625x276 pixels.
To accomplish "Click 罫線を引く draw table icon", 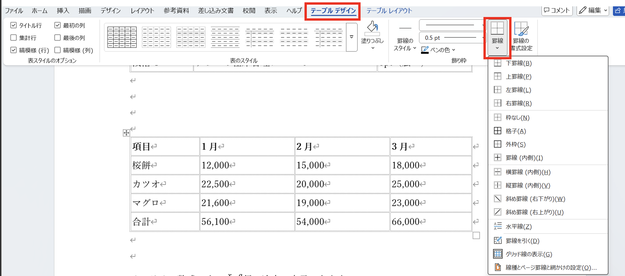I will [497, 241].
